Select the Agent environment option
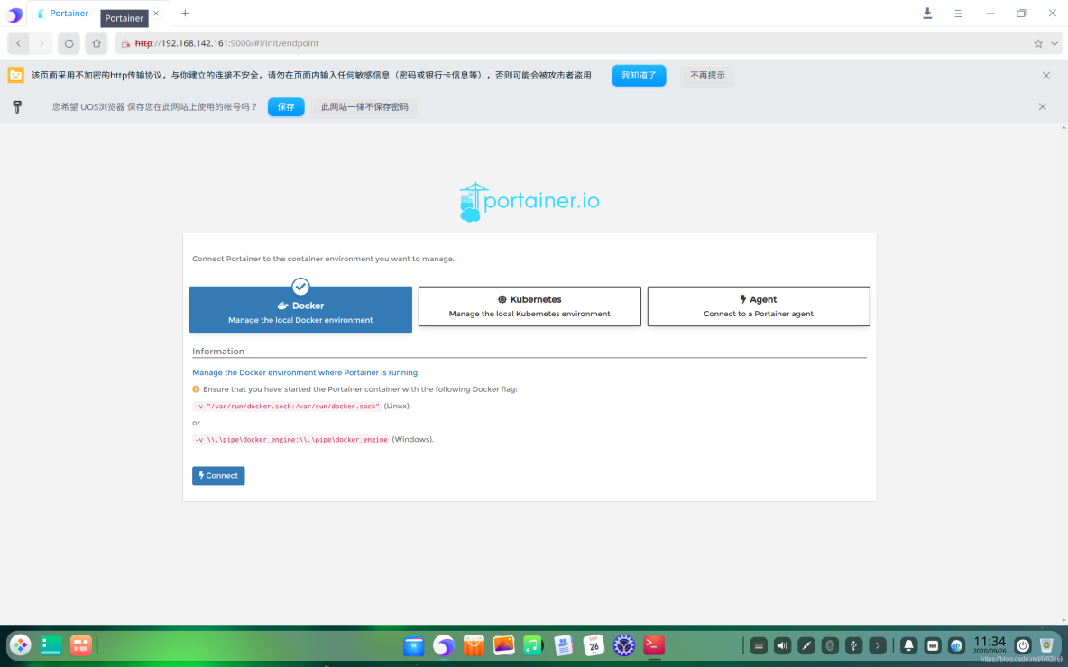Image resolution: width=1068 pixels, height=667 pixels. (759, 306)
